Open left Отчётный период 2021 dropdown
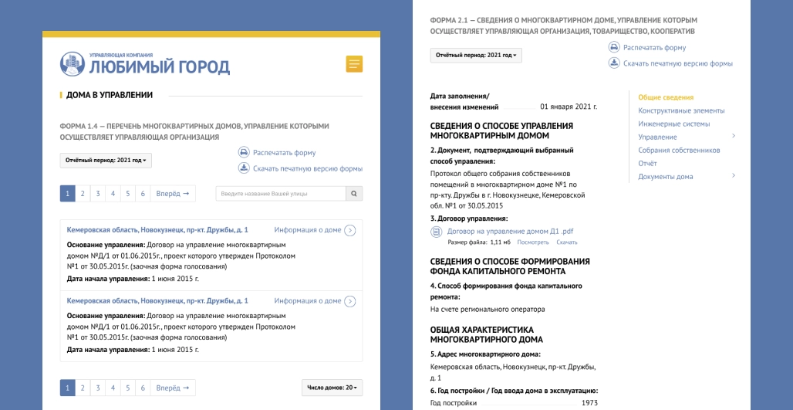The image size is (793, 410). pos(106,161)
